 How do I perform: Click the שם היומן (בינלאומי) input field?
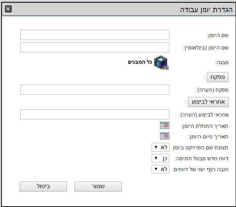(95, 48)
